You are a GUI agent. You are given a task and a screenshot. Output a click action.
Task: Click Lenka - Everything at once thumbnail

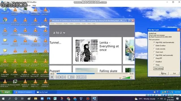pyautogui.click(x=87, y=50)
